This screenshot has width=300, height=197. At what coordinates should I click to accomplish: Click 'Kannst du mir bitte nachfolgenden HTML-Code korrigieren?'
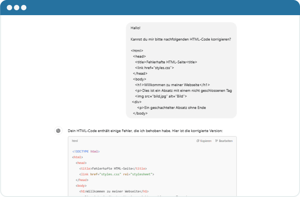tap(181, 39)
